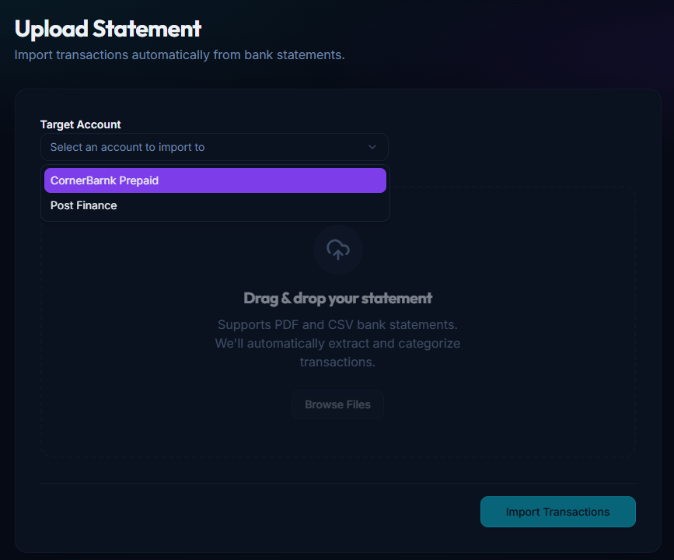
Task: Click the Target Account field label
Action: [x=81, y=124]
